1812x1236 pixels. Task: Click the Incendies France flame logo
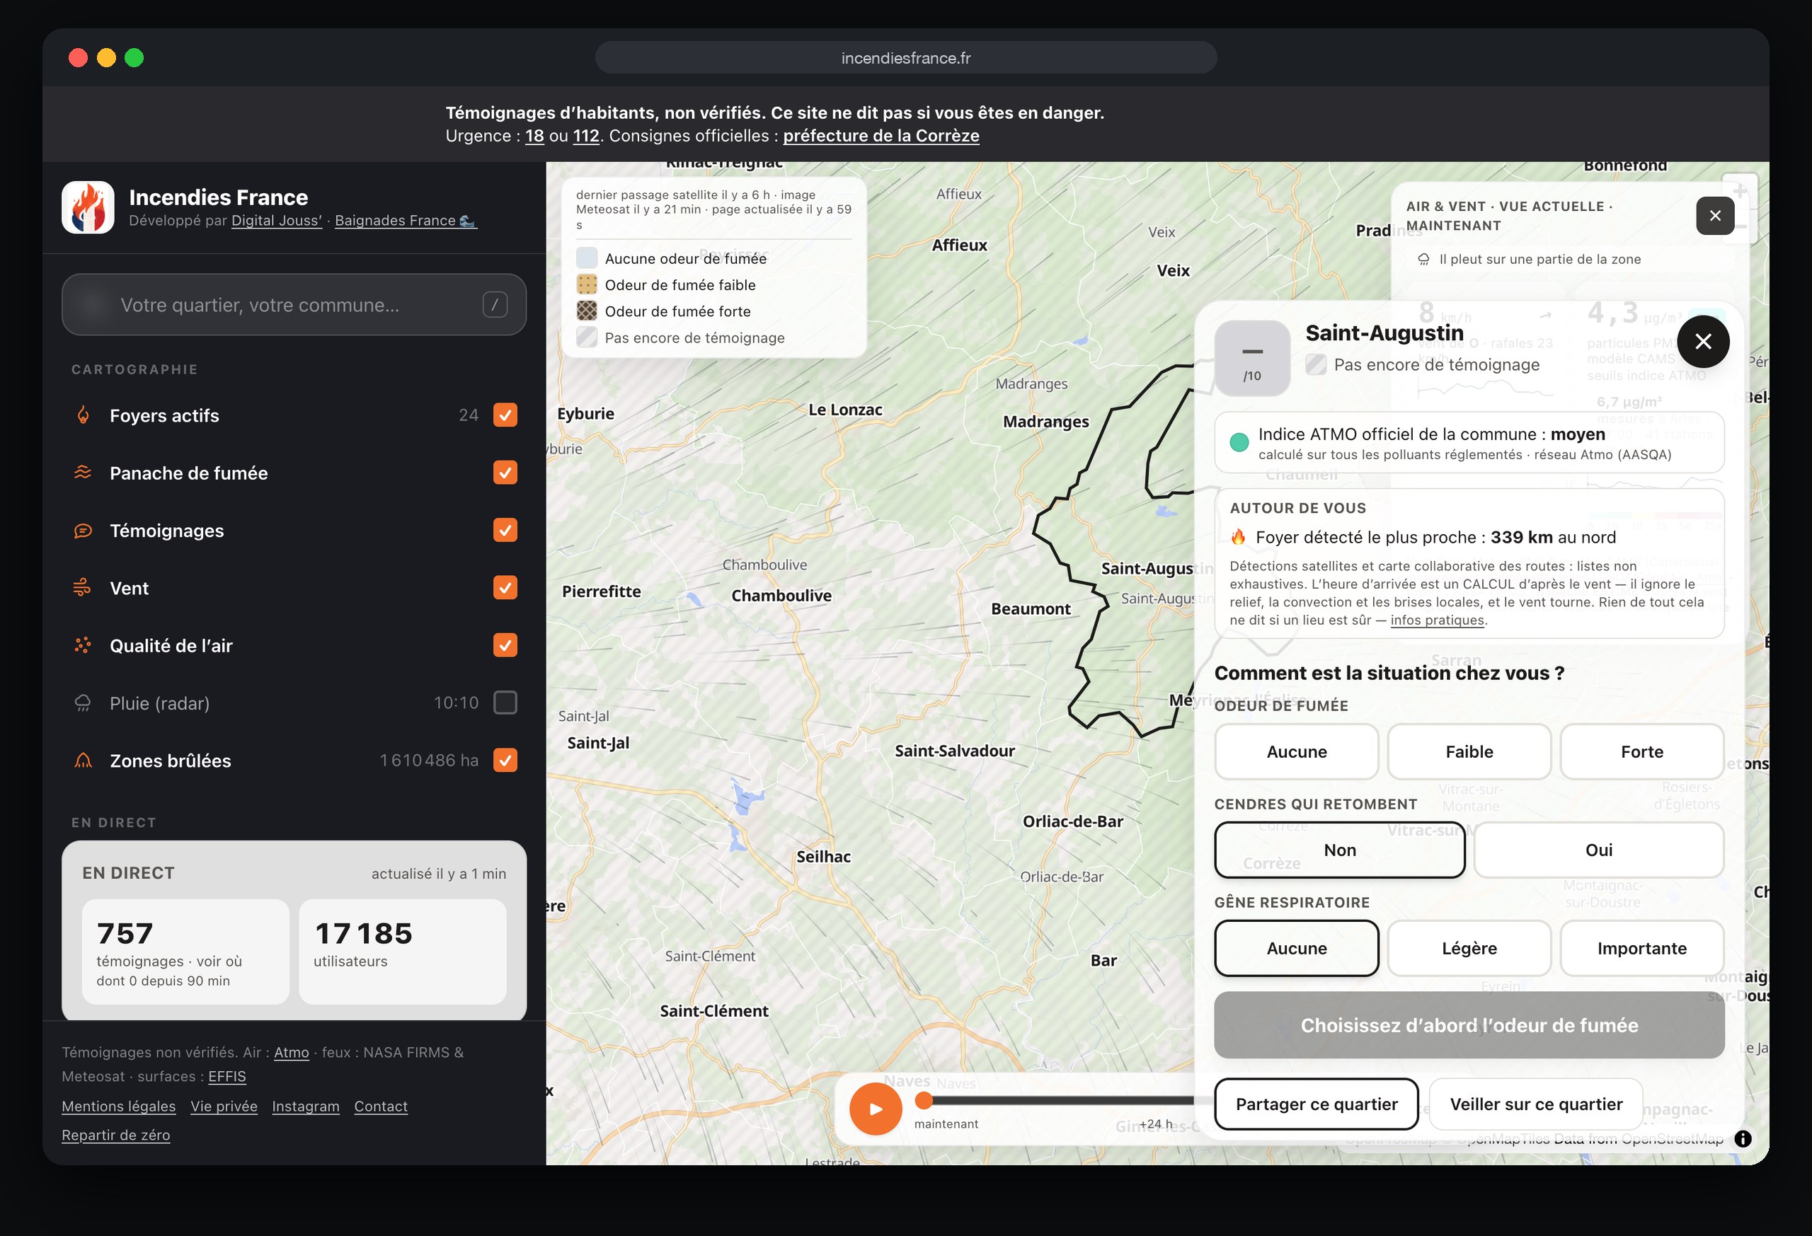point(88,207)
